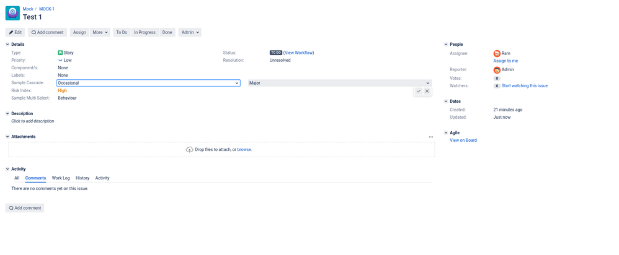The image size is (619, 255).
Task: Collapse the People section
Action: coord(446,45)
